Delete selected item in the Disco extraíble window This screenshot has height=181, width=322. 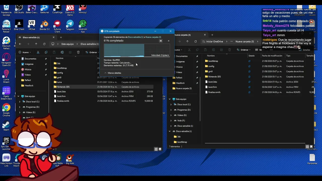point(78,52)
